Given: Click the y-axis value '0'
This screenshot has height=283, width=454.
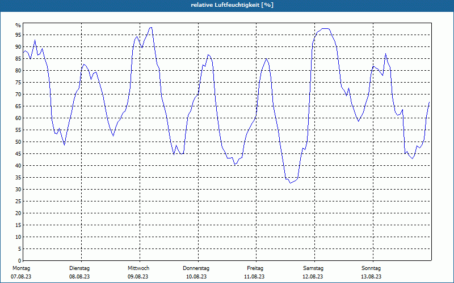Looking at the screenshot, I should (x=19, y=260).
